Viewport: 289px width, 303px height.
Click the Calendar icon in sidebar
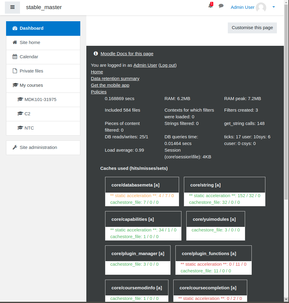[15, 57]
